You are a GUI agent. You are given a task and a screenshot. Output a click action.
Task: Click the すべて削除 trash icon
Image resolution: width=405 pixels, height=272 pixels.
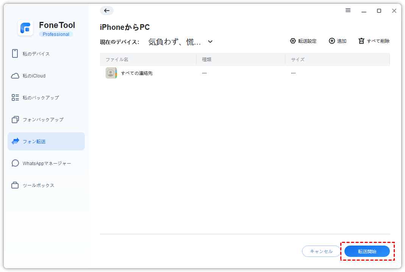[361, 41]
